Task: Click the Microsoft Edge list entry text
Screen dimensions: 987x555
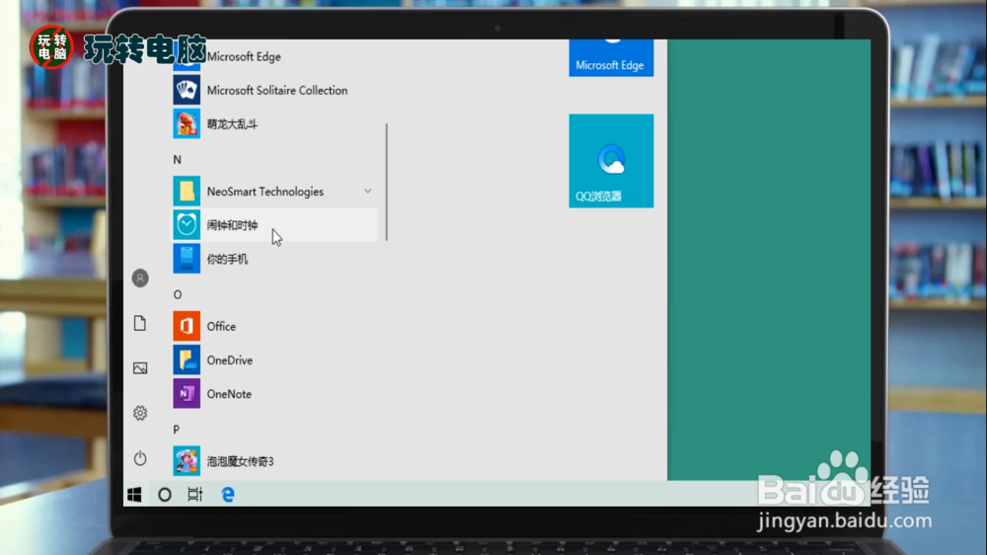Action: point(244,56)
